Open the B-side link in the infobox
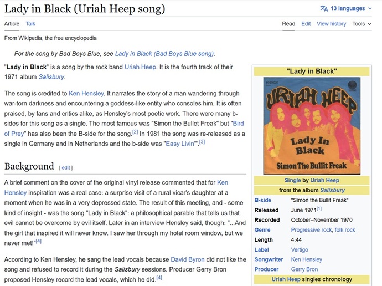This screenshot has height=286, width=382. [x=263, y=200]
